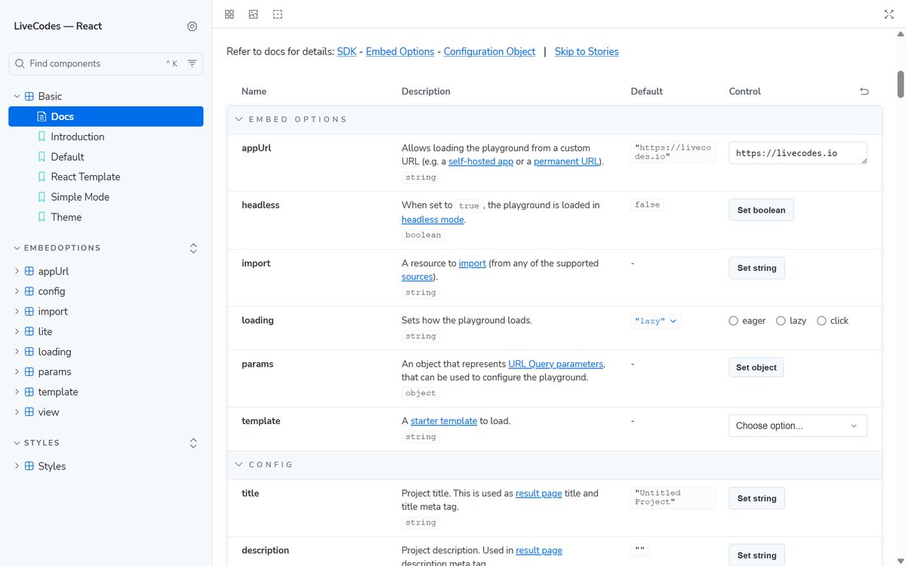Click the bookmark icon beside Theme
The height and width of the screenshot is (566, 906).
pyautogui.click(x=42, y=217)
